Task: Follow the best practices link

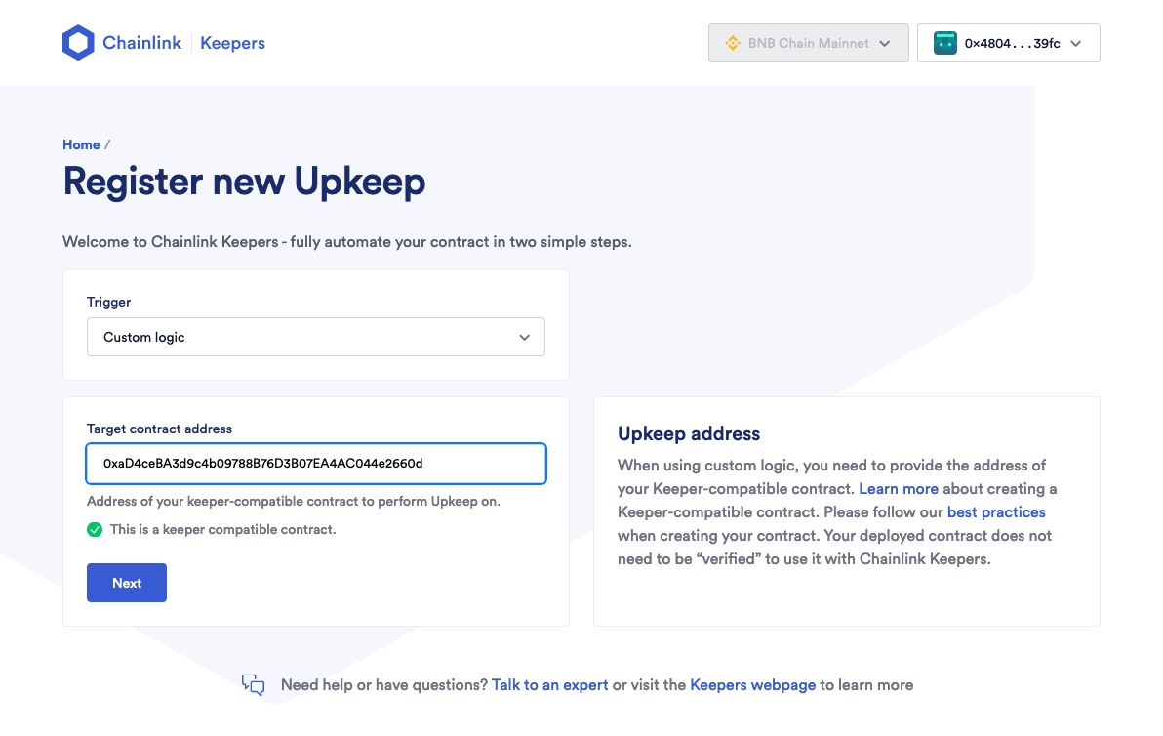Action: (x=996, y=512)
